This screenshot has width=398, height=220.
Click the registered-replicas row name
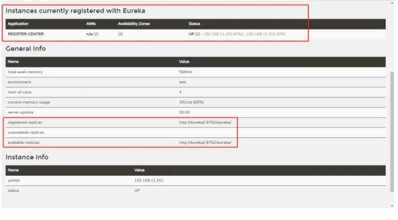tap(24, 123)
